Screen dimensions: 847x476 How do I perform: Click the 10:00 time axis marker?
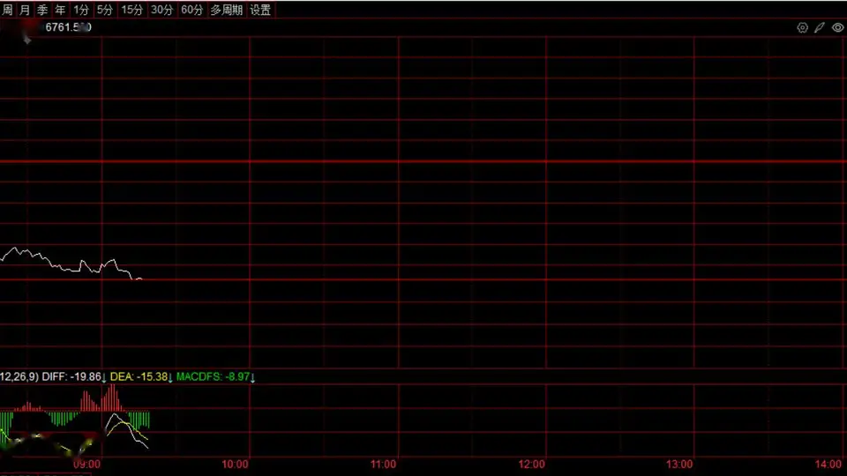pyautogui.click(x=235, y=465)
